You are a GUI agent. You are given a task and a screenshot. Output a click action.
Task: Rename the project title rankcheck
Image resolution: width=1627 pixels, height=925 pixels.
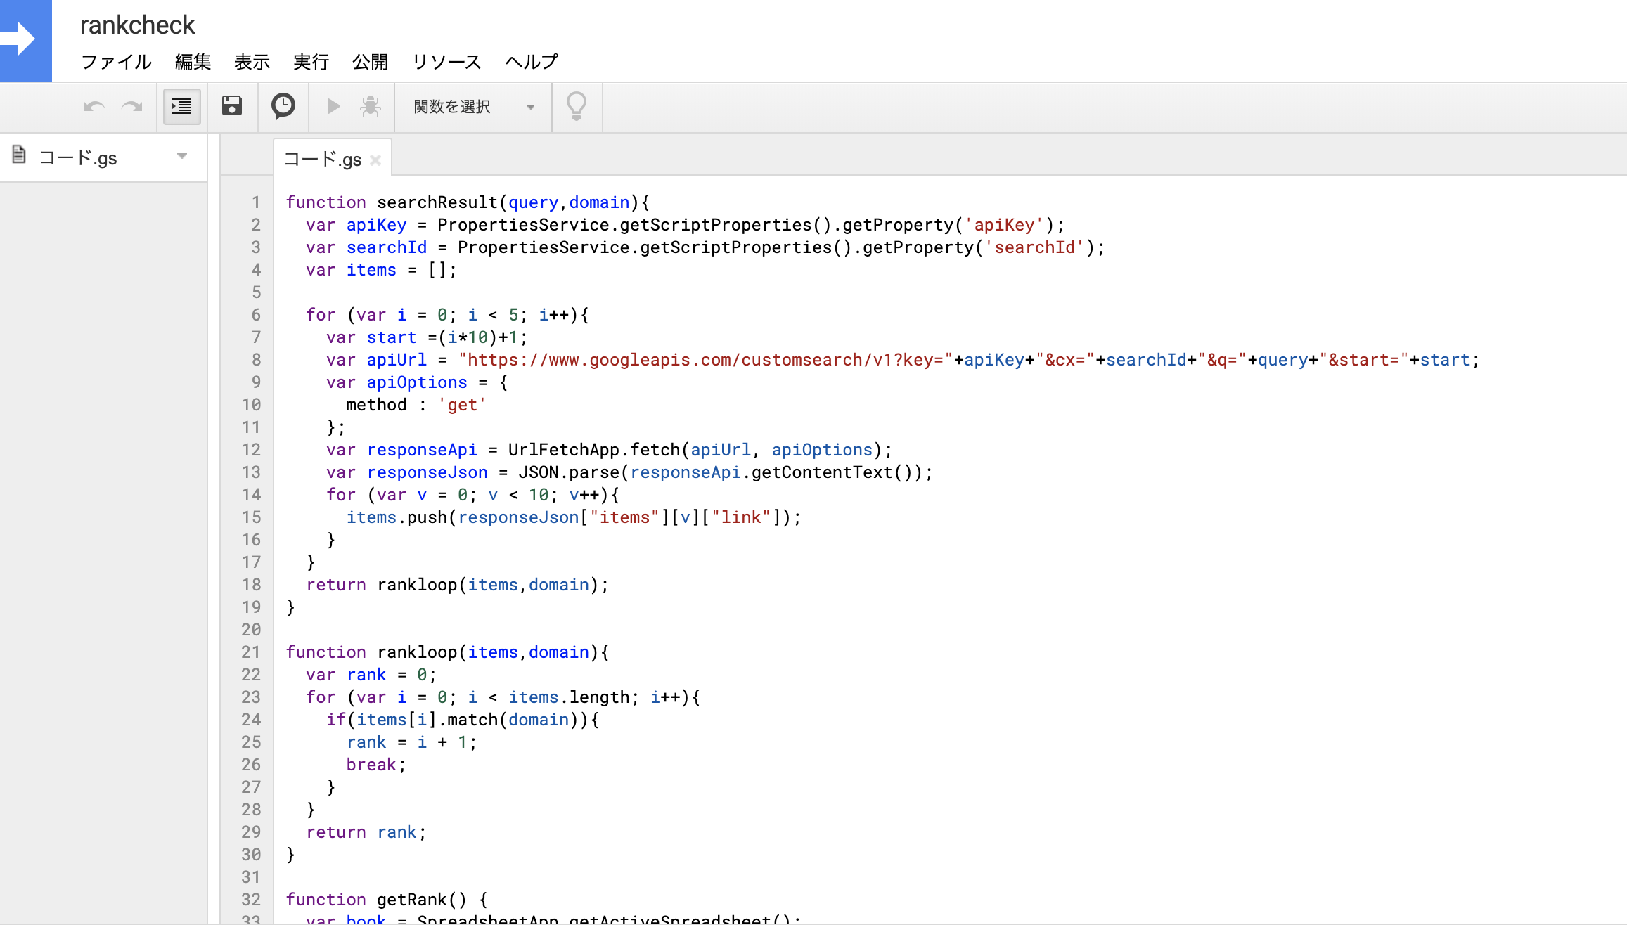(x=137, y=25)
